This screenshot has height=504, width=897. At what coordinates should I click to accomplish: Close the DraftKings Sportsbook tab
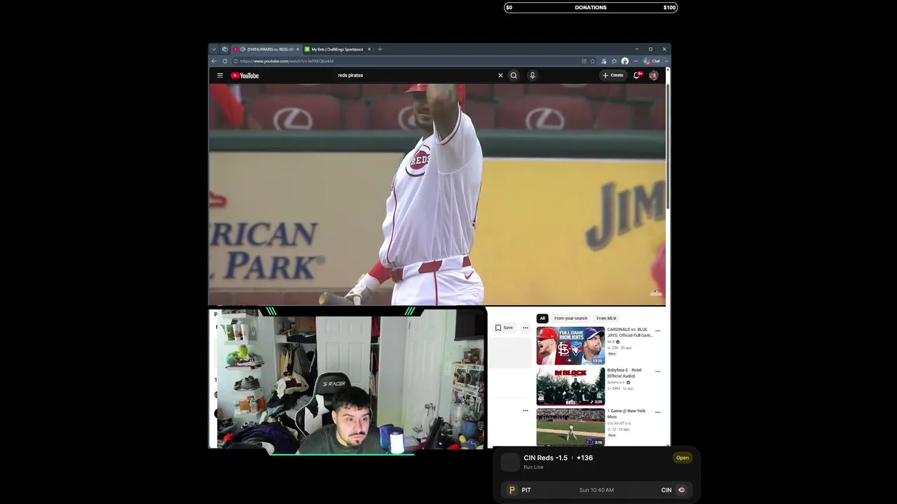369,49
